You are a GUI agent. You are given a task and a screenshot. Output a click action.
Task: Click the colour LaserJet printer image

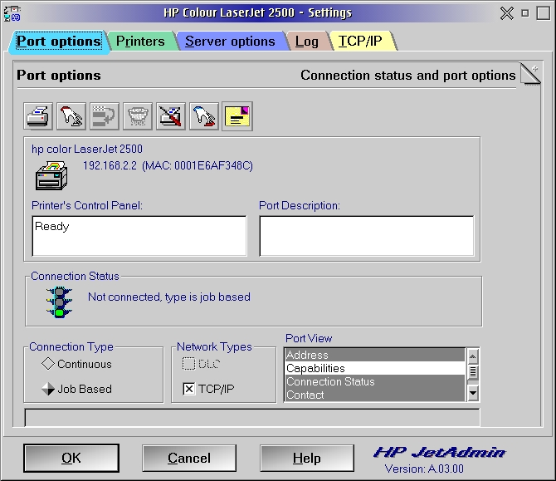pos(51,175)
